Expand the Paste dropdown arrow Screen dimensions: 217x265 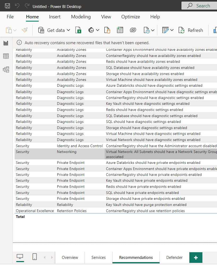point(15,30)
